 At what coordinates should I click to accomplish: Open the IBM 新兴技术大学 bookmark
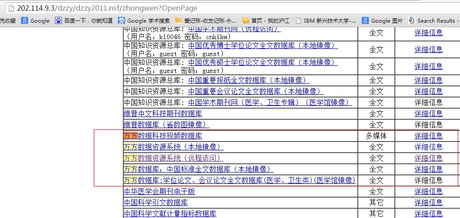point(325,21)
